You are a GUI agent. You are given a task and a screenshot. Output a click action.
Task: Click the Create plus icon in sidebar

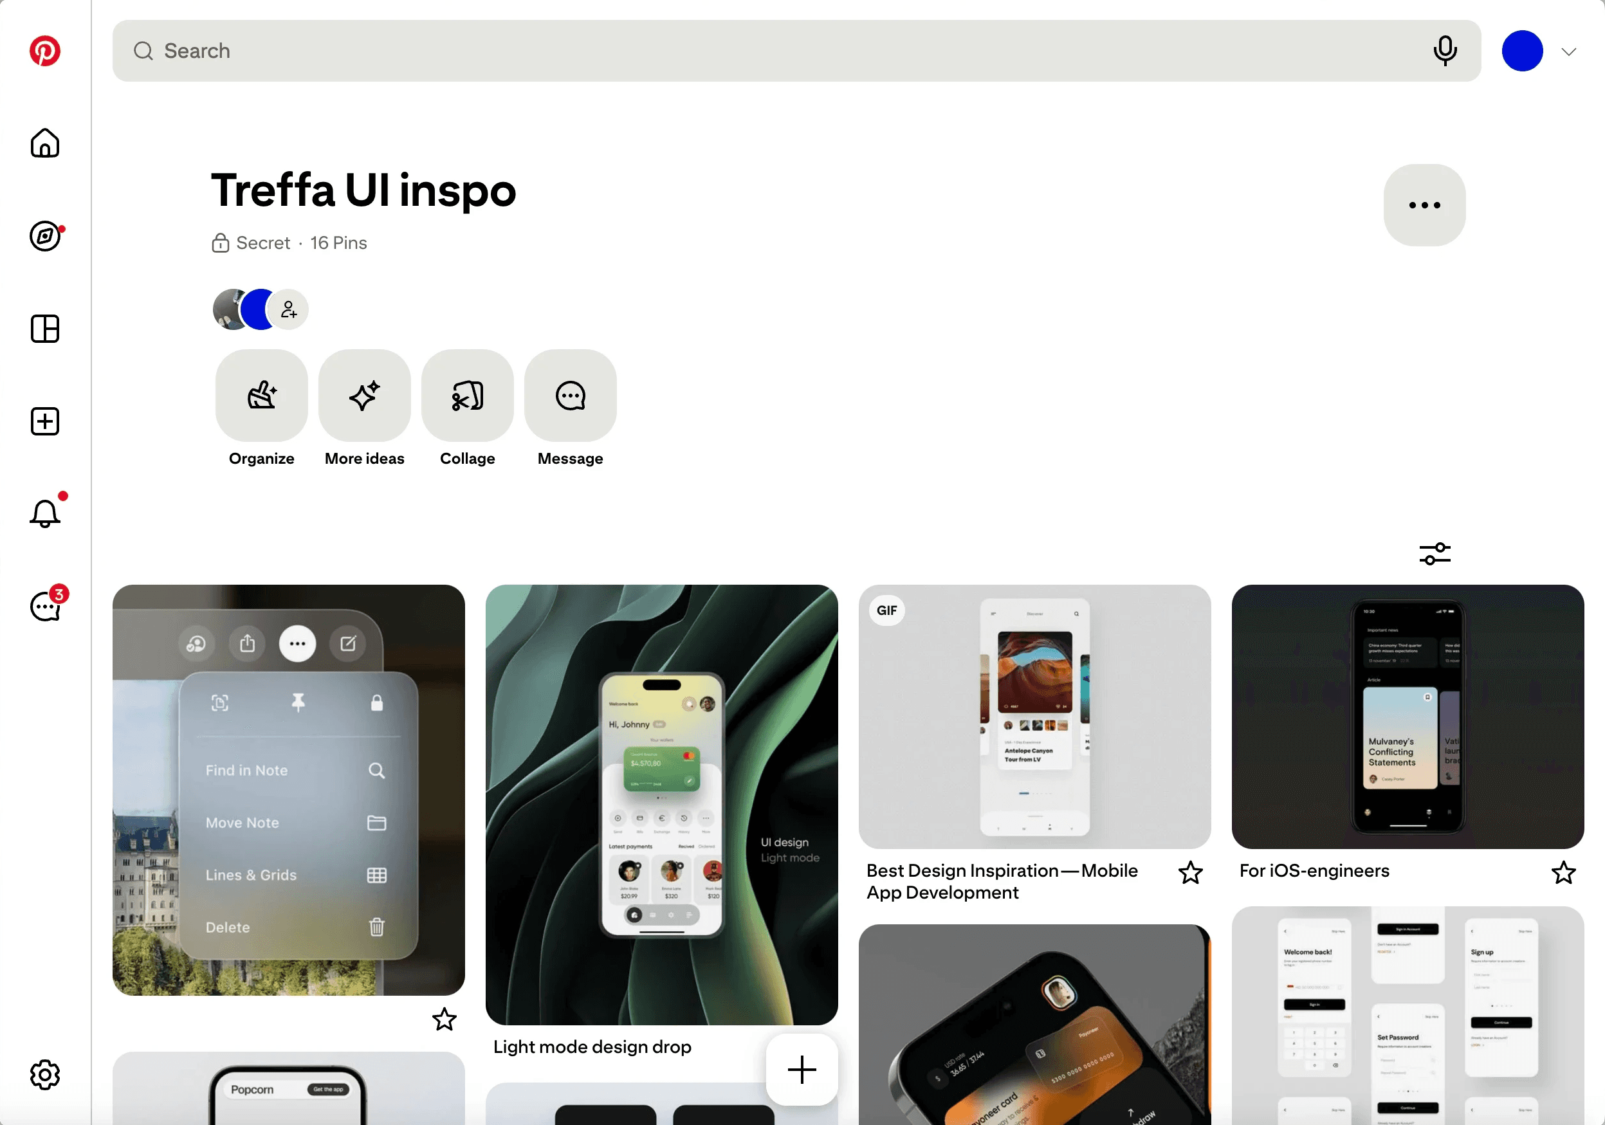click(45, 421)
